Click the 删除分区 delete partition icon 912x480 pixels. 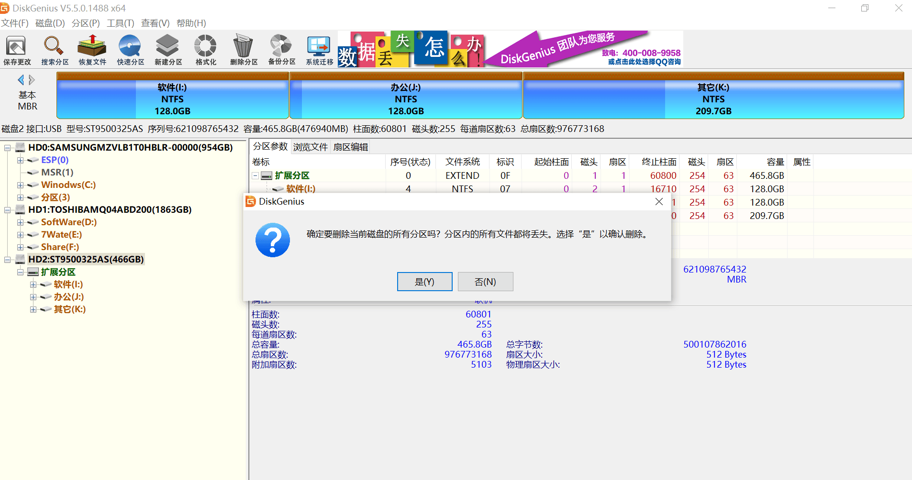pos(244,50)
